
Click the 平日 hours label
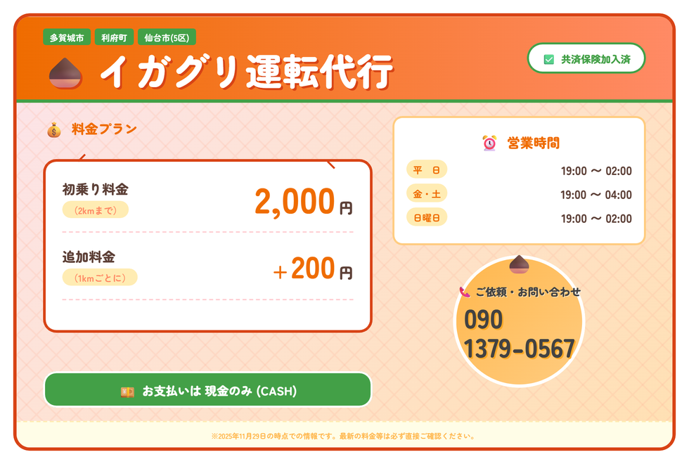pos(426,170)
